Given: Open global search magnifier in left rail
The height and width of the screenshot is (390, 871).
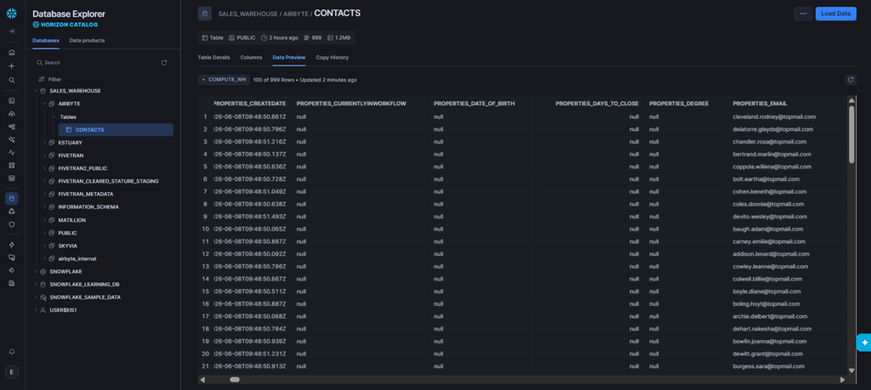Looking at the screenshot, I should (x=12, y=80).
